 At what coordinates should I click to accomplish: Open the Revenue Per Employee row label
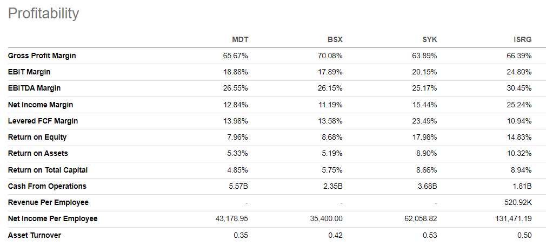[48, 202]
